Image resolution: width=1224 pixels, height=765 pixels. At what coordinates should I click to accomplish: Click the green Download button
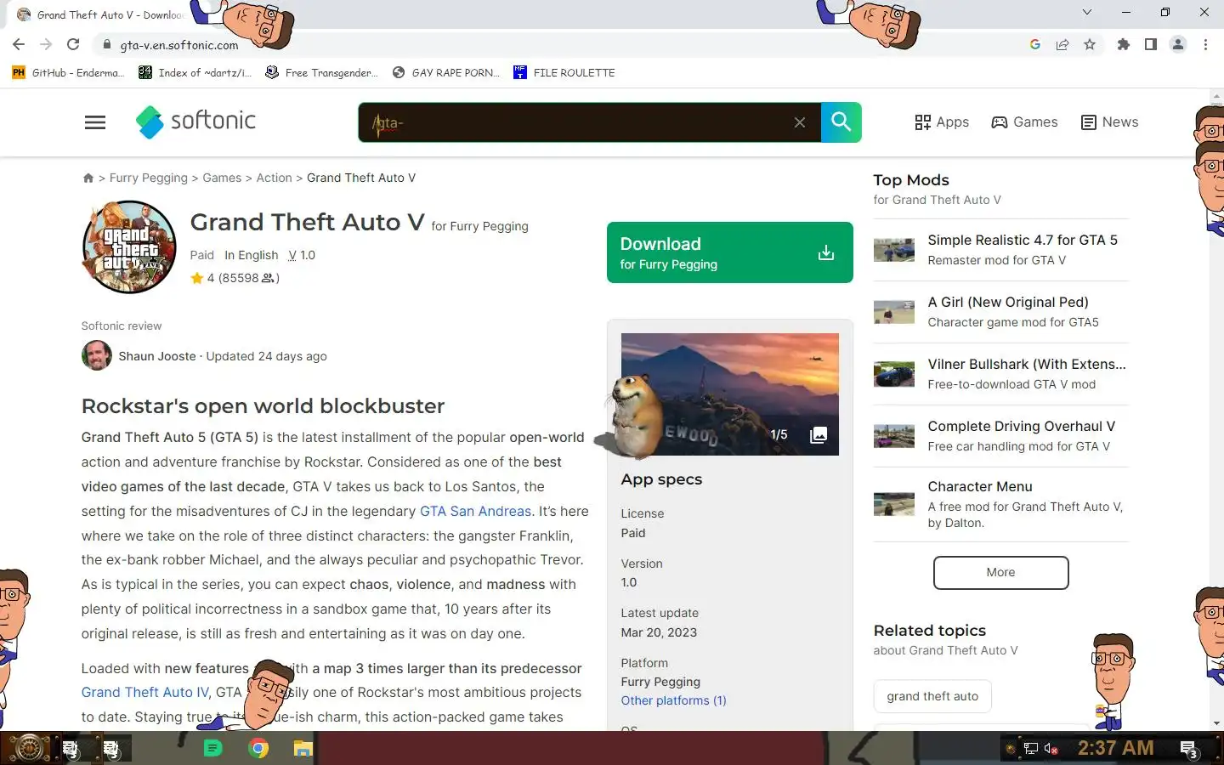730,252
